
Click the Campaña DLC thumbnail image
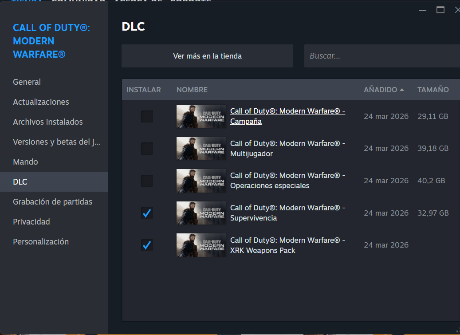click(201, 117)
